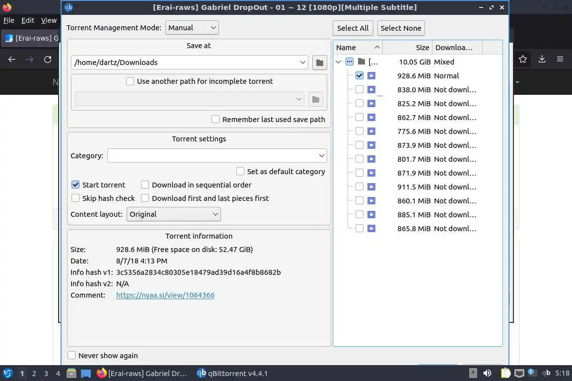
Task: Click the video file icon in 775.6 MiB row
Action: pyautogui.click(x=371, y=131)
